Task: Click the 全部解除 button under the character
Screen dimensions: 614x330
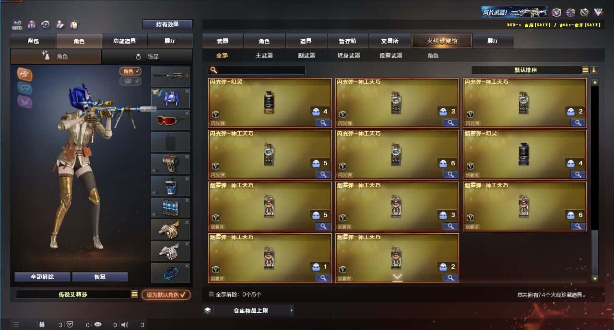Action: 42,277
